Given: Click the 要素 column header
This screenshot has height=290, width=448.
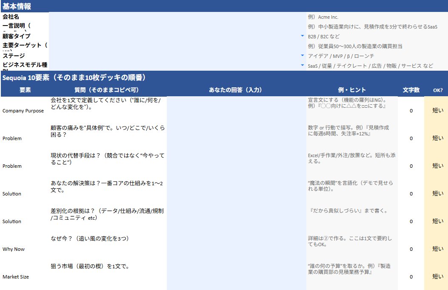Looking at the screenshot, I should click(x=25, y=90).
